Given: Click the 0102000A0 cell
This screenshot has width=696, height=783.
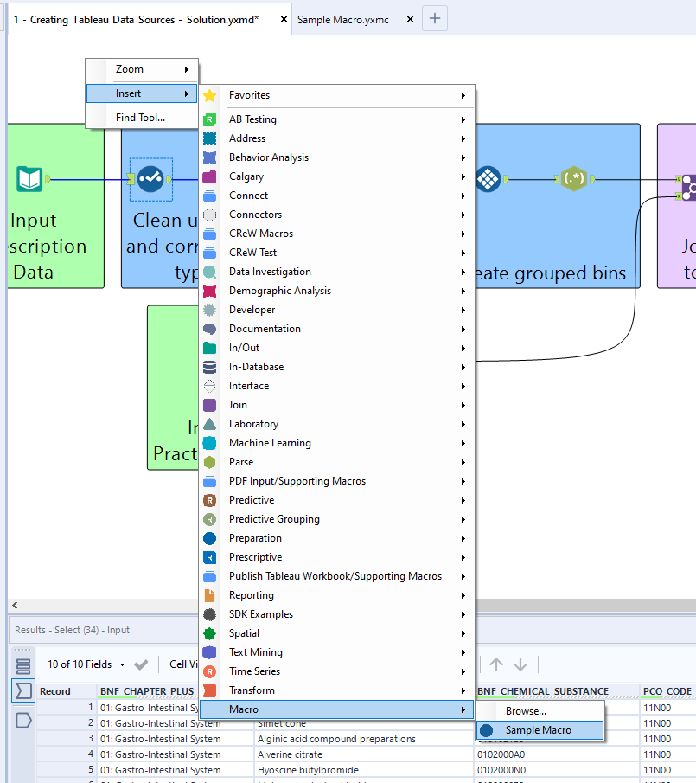Looking at the screenshot, I should (x=556, y=754).
